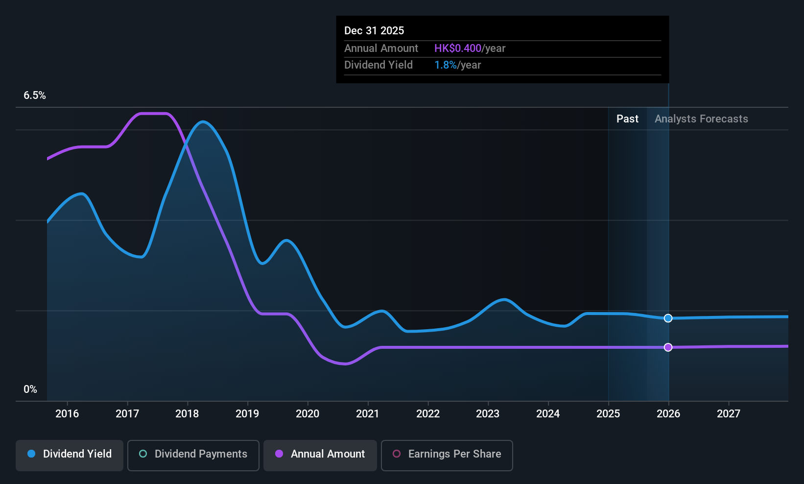Click the 0% y-axis label

pyautogui.click(x=30, y=389)
